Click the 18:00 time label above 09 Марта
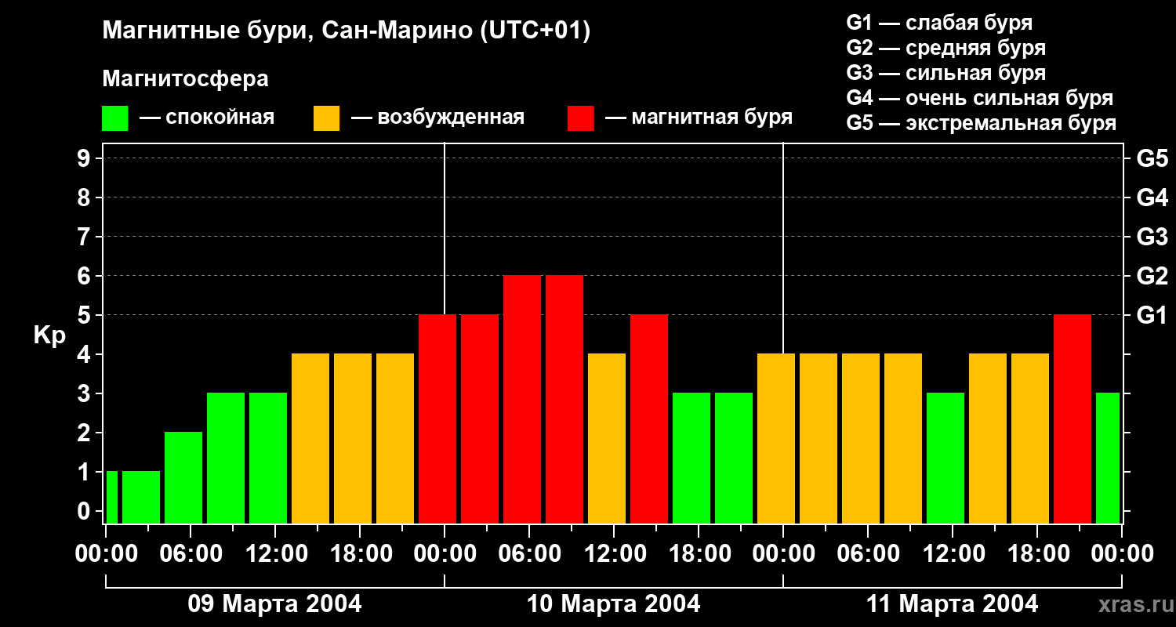1176x627 pixels. tap(360, 554)
